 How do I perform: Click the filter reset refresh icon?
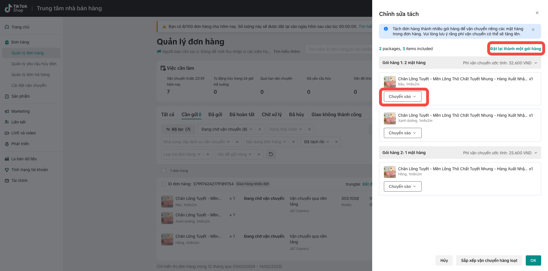pyautogui.click(x=271, y=154)
